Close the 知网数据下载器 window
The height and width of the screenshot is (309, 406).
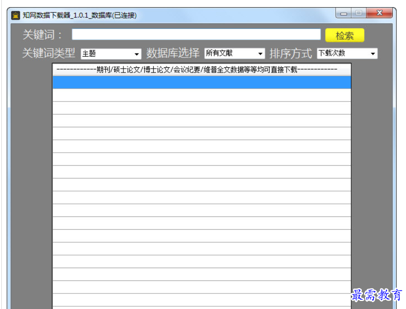[x=379, y=13]
